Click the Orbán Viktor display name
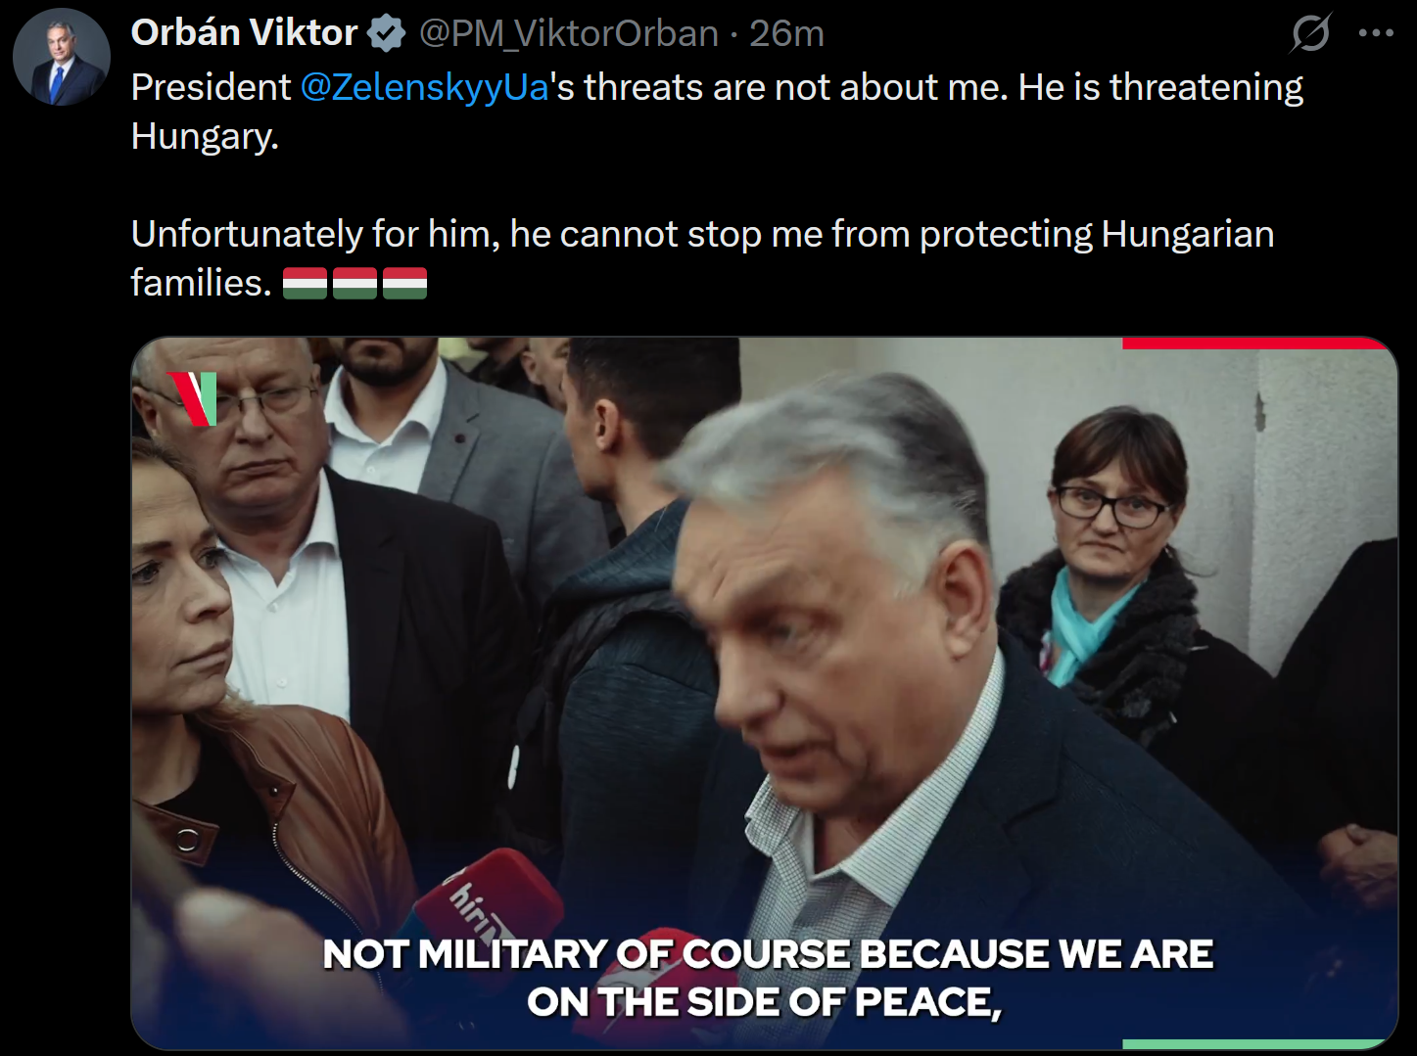The width and height of the screenshot is (1417, 1056). [x=244, y=33]
